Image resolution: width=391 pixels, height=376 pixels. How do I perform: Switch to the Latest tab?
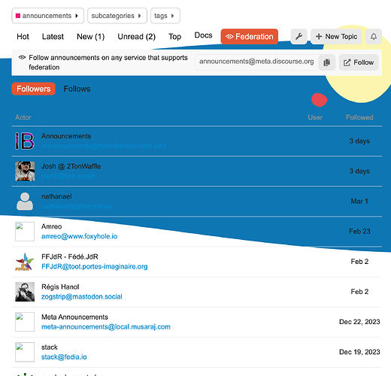[x=53, y=37]
